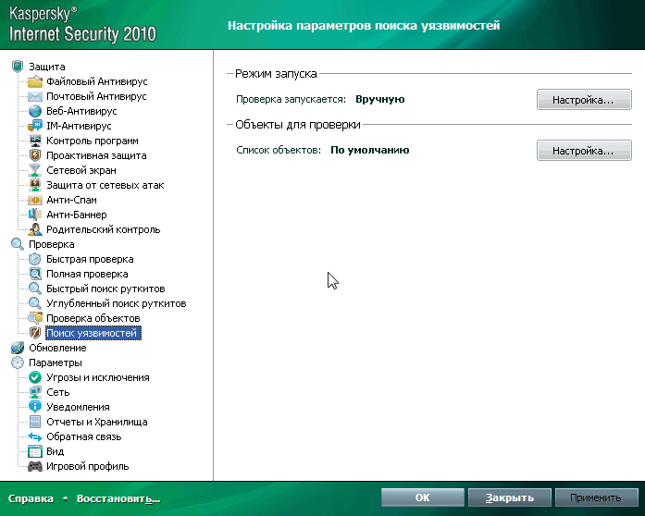
Task: Open Почтовый Антивирус settings
Action: pos(96,96)
